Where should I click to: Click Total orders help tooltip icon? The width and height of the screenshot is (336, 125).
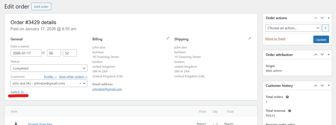[287, 97]
